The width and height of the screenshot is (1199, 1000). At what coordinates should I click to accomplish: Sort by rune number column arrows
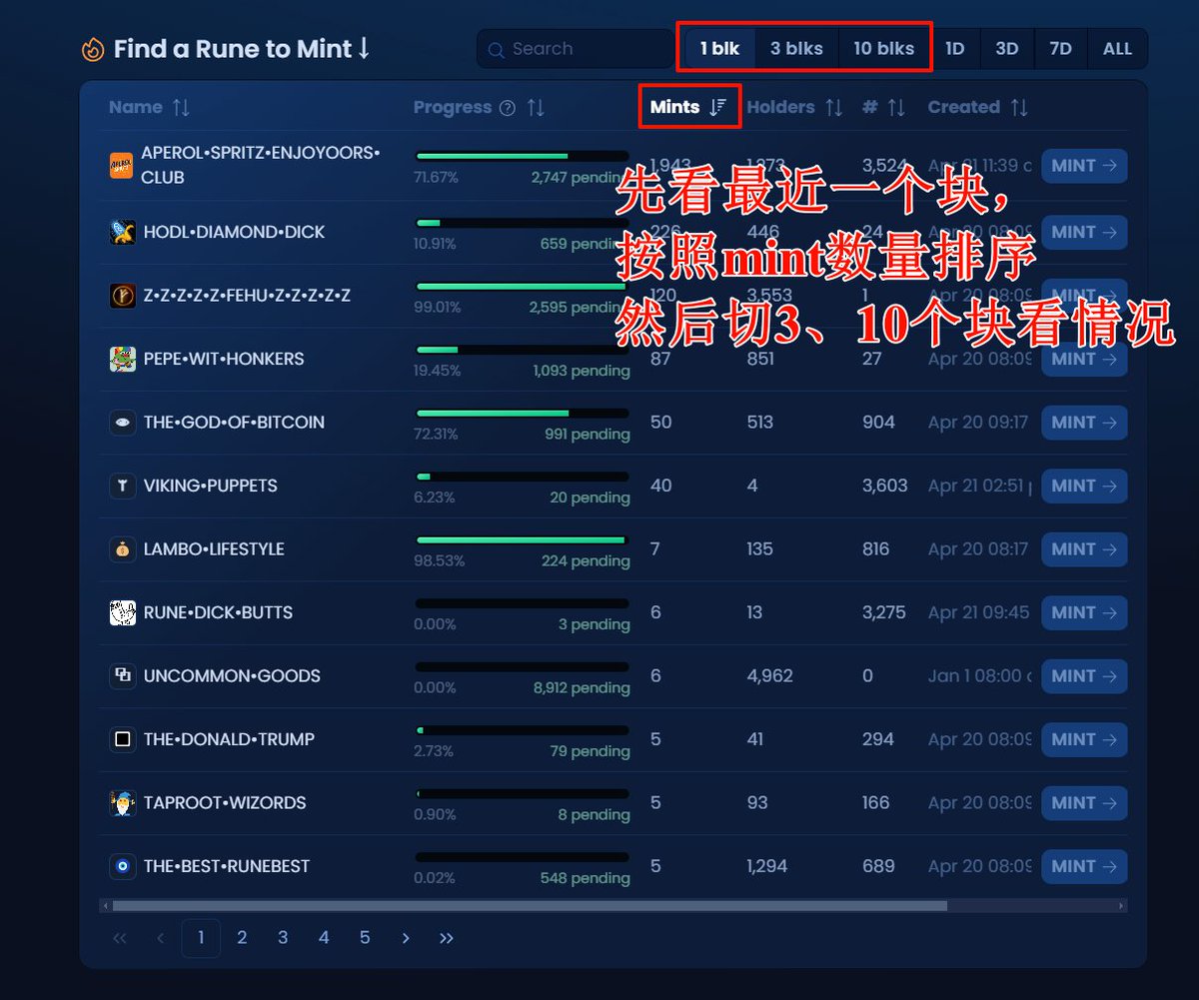896,108
